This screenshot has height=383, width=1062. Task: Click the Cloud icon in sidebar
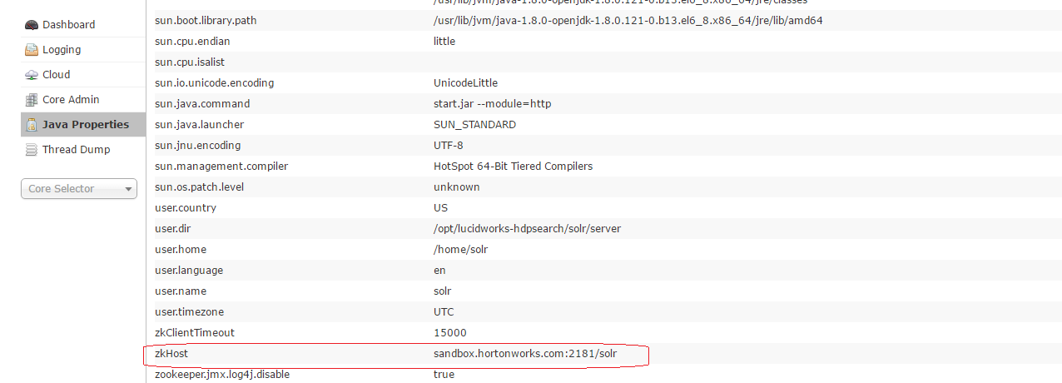[32, 75]
